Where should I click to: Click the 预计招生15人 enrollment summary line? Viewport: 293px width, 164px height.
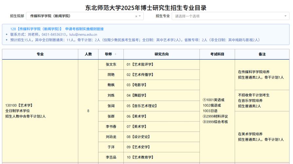tap(135, 40)
